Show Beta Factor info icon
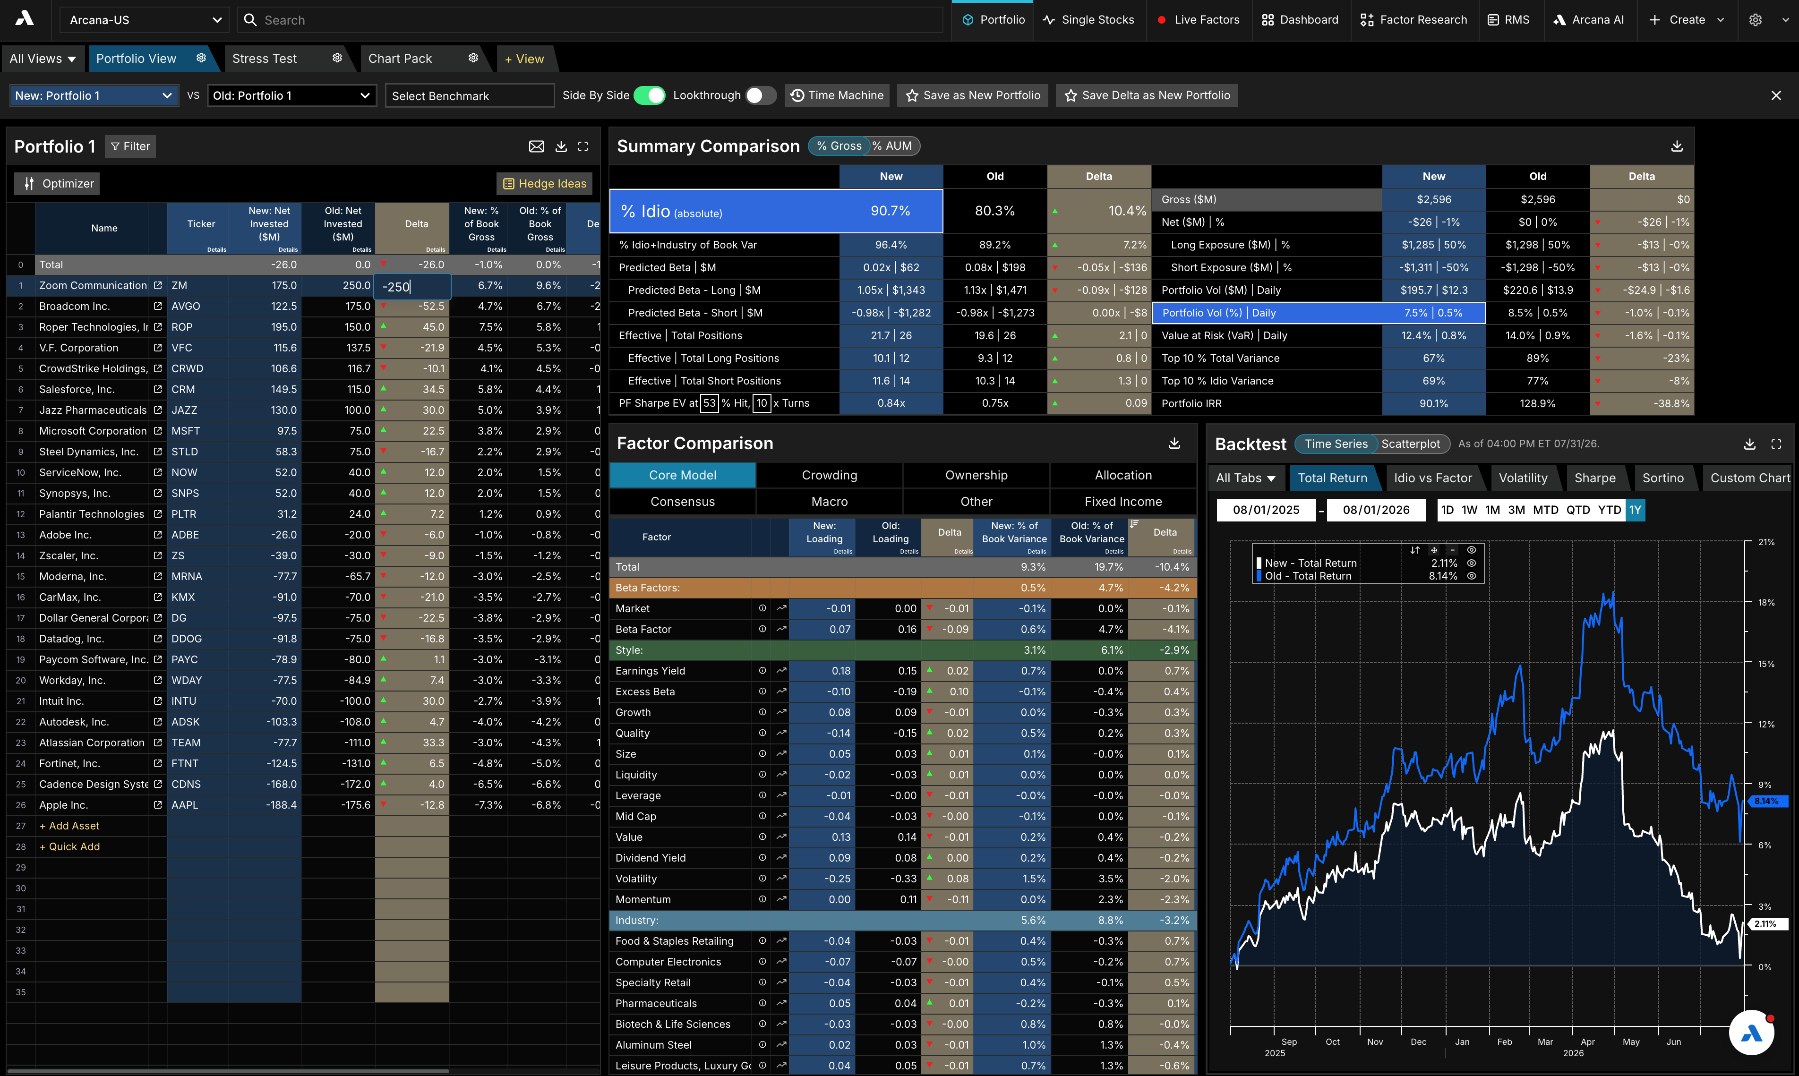1799x1076 pixels. pyautogui.click(x=762, y=629)
